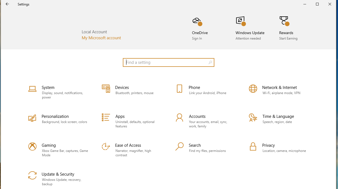This screenshot has height=189, width=338.
Task: Click 'Display, sound, notifications, power' description
Action: [x=62, y=95]
